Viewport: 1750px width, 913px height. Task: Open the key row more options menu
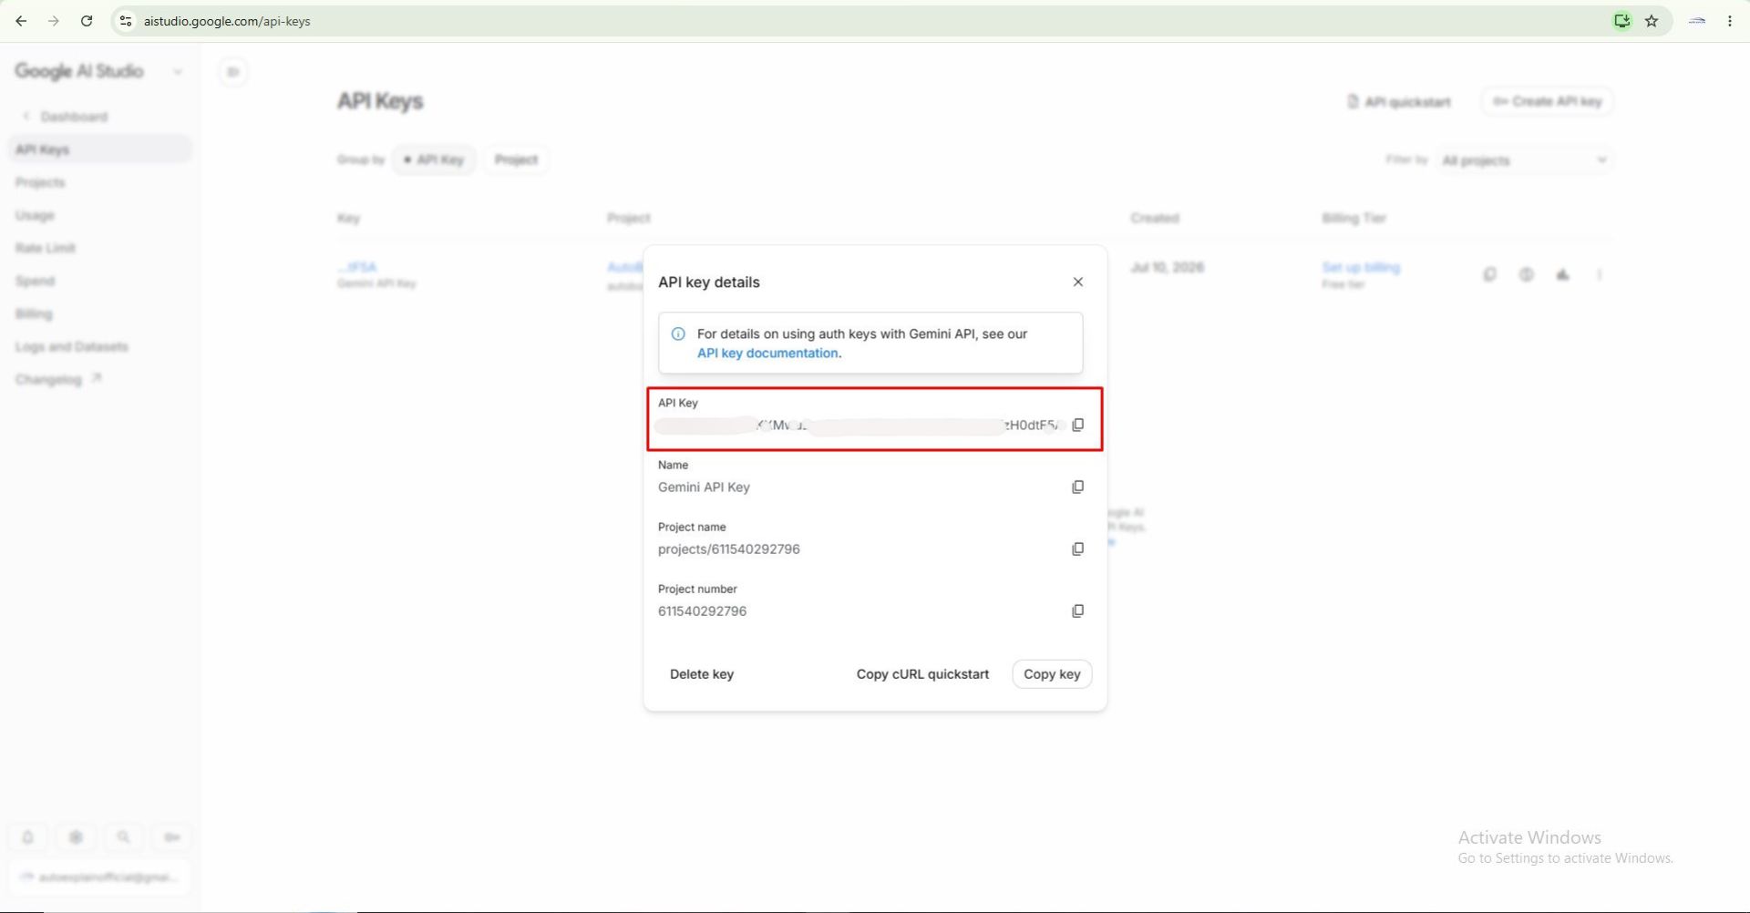[x=1599, y=274]
